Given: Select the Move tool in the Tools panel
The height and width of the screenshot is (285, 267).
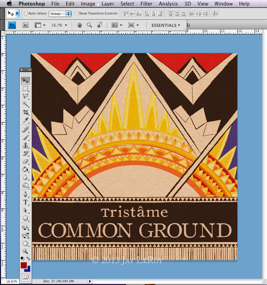Looking at the screenshot, I should (25, 81).
